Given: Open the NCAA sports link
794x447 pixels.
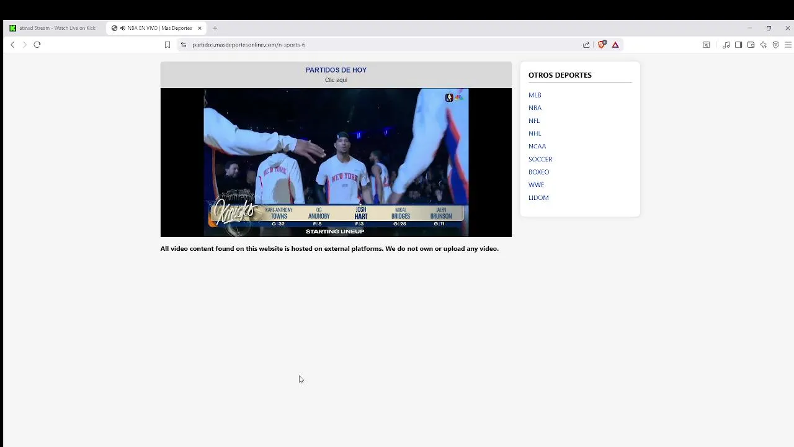Looking at the screenshot, I should coord(537,147).
